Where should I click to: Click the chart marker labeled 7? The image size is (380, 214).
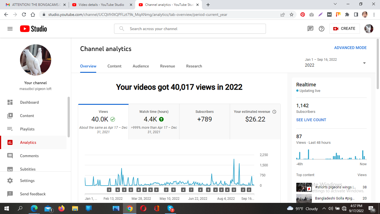(191, 190)
